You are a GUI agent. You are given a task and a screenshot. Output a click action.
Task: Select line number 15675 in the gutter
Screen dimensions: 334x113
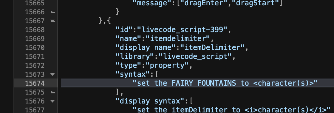click(35, 92)
